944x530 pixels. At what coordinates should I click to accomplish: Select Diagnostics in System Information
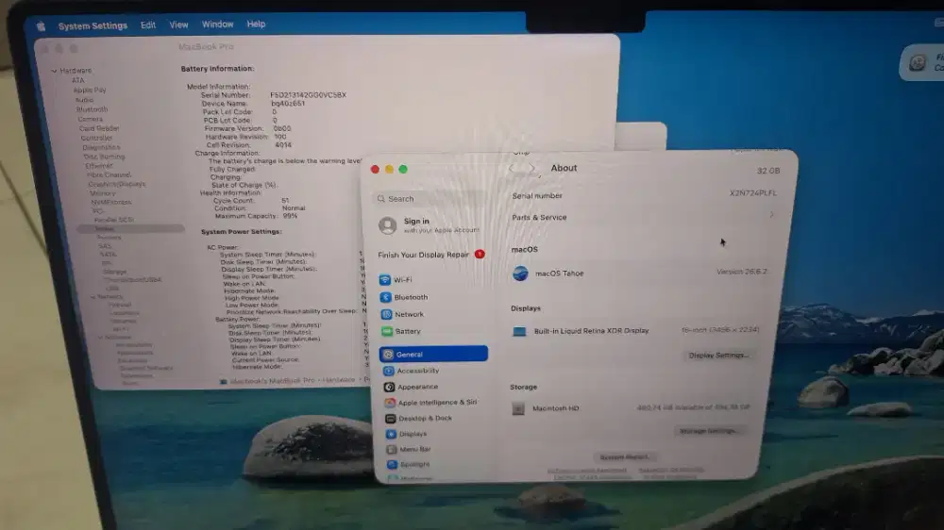101,147
